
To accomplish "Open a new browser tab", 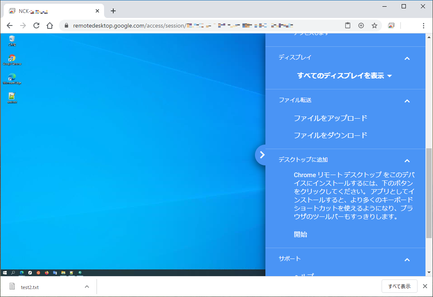I will pyautogui.click(x=113, y=11).
